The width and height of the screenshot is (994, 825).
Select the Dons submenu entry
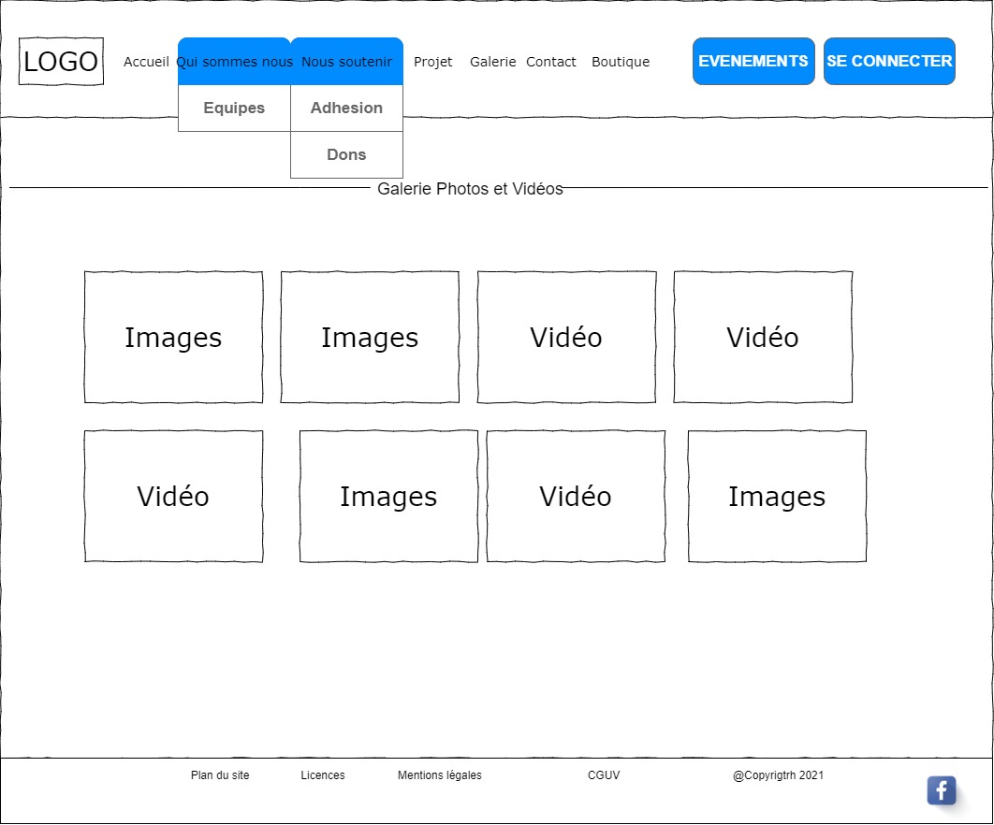[x=346, y=155]
